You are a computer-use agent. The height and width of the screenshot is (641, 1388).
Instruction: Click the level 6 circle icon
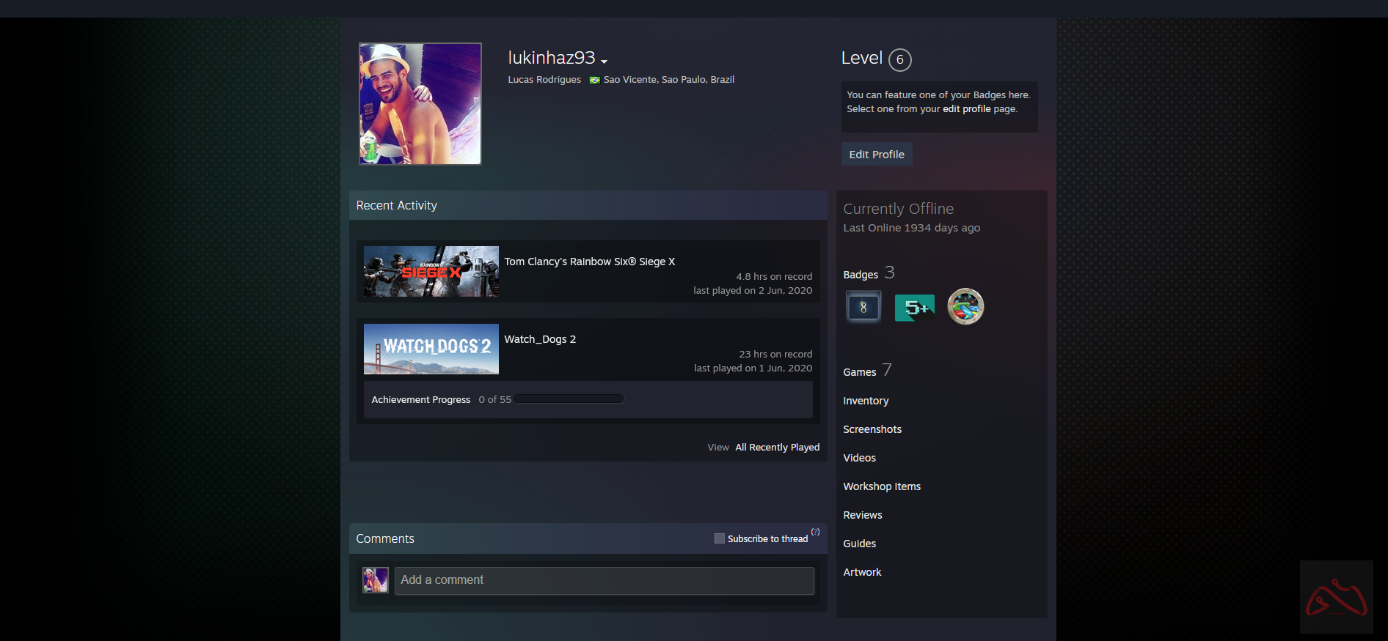click(899, 60)
